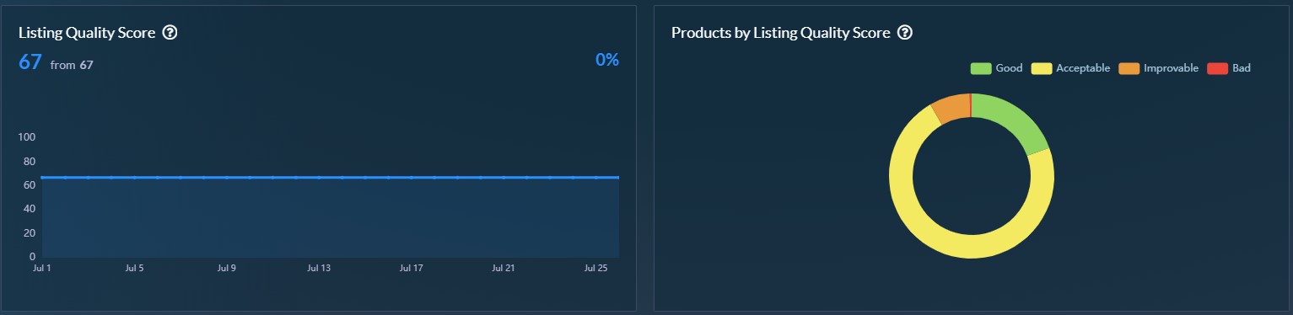Click the Jul 1 point on chart
This screenshot has height=315, width=1293.
click(42, 178)
